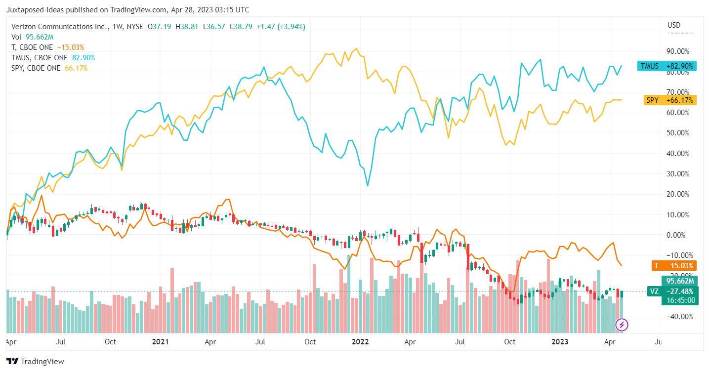Click the 2023 time axis label
Screen dimensions: 710x372
point(560,341)
